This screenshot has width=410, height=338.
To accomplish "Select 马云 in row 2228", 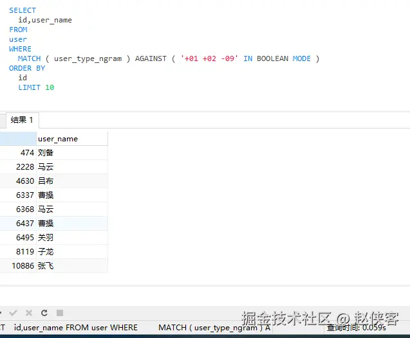I will pyautogui.click(x=72, y=167).
